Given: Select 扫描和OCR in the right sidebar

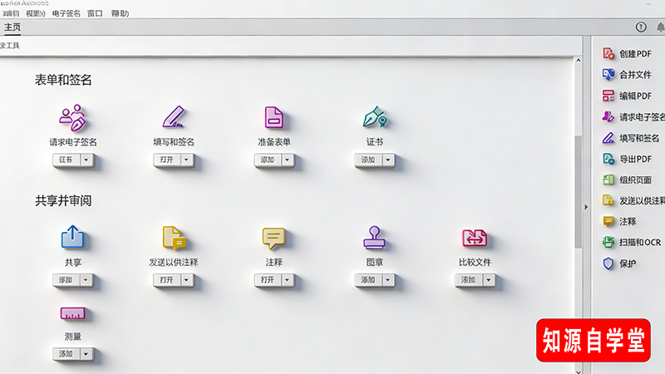Looking at the screenshot, I should tap(639, 243).
